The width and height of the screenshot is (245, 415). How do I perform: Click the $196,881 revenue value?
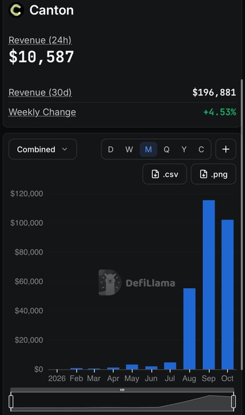[214, 92]
